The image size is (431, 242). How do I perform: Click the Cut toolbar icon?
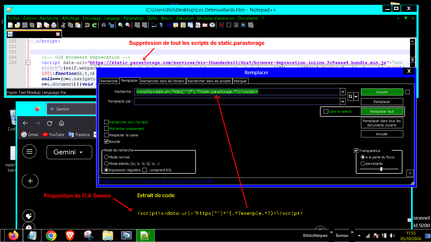(63, 25)
